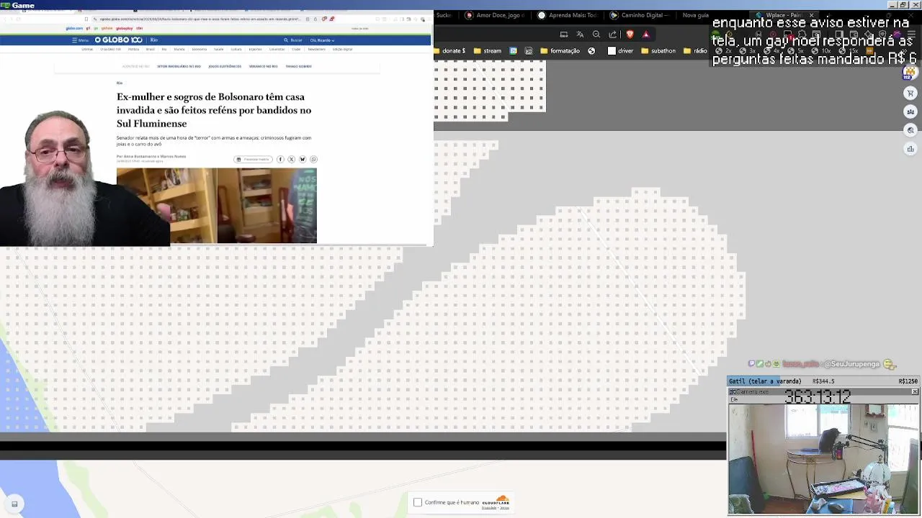Viewport: 922px width, 518px height.
Task: Open the 'rádio' bookmarks folder
Action: point(696,51)
